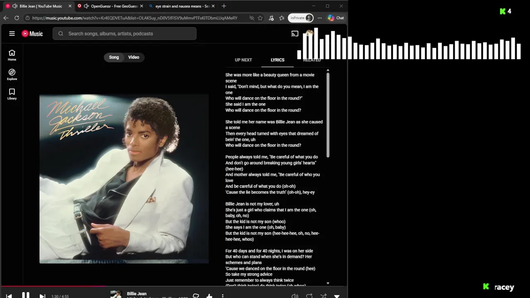
Task: Click the search magnifier icon
Action: [x=61, y=34]
